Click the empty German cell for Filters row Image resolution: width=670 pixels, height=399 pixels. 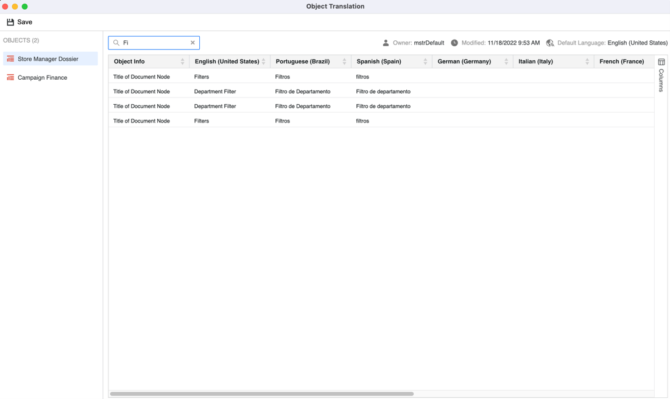pos(472,77)
